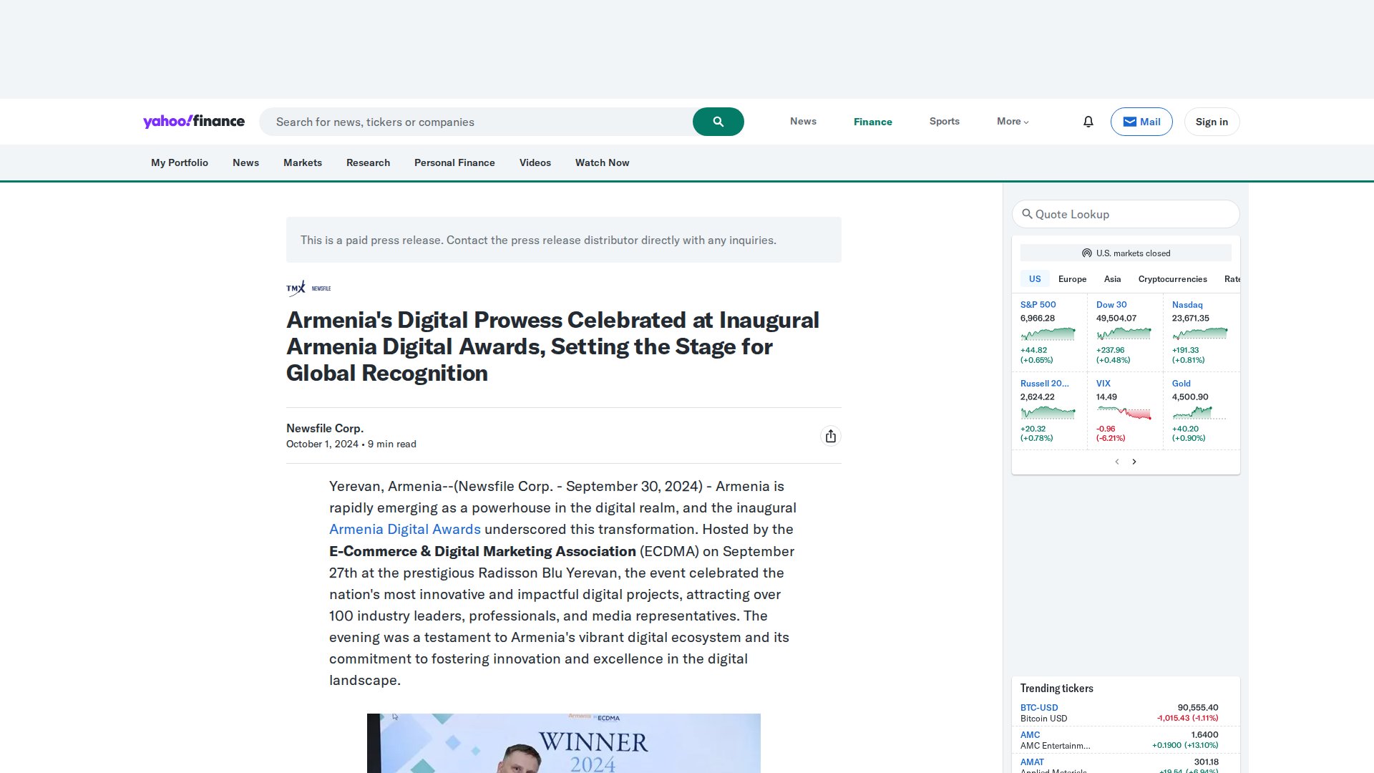Open the Armenia Digital Awards link
Viewport: 1374px width, 773px height.
tap(404, 529)
